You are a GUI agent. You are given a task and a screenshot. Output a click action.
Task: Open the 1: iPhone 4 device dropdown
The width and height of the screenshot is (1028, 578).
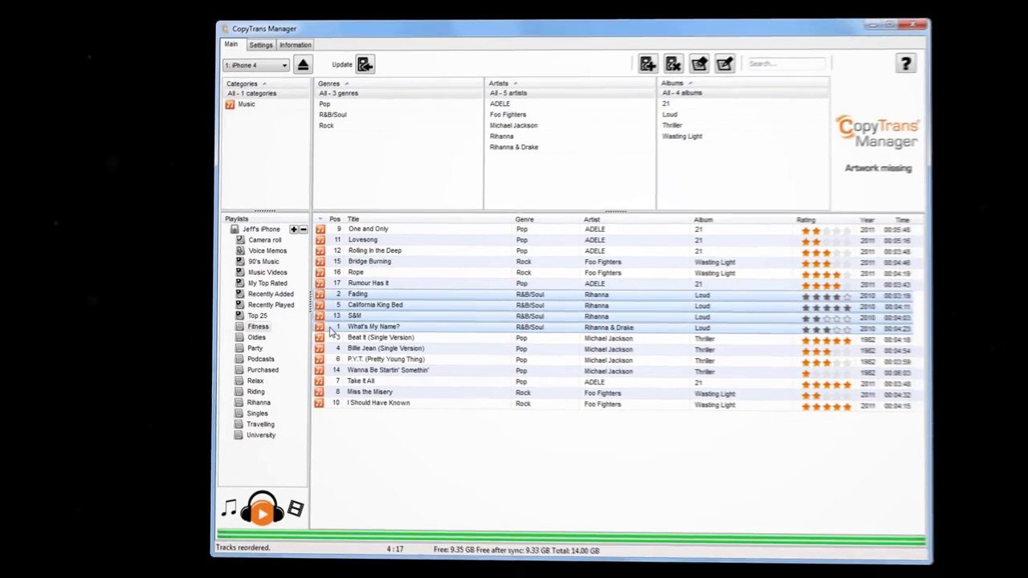(x=255, y=65)
